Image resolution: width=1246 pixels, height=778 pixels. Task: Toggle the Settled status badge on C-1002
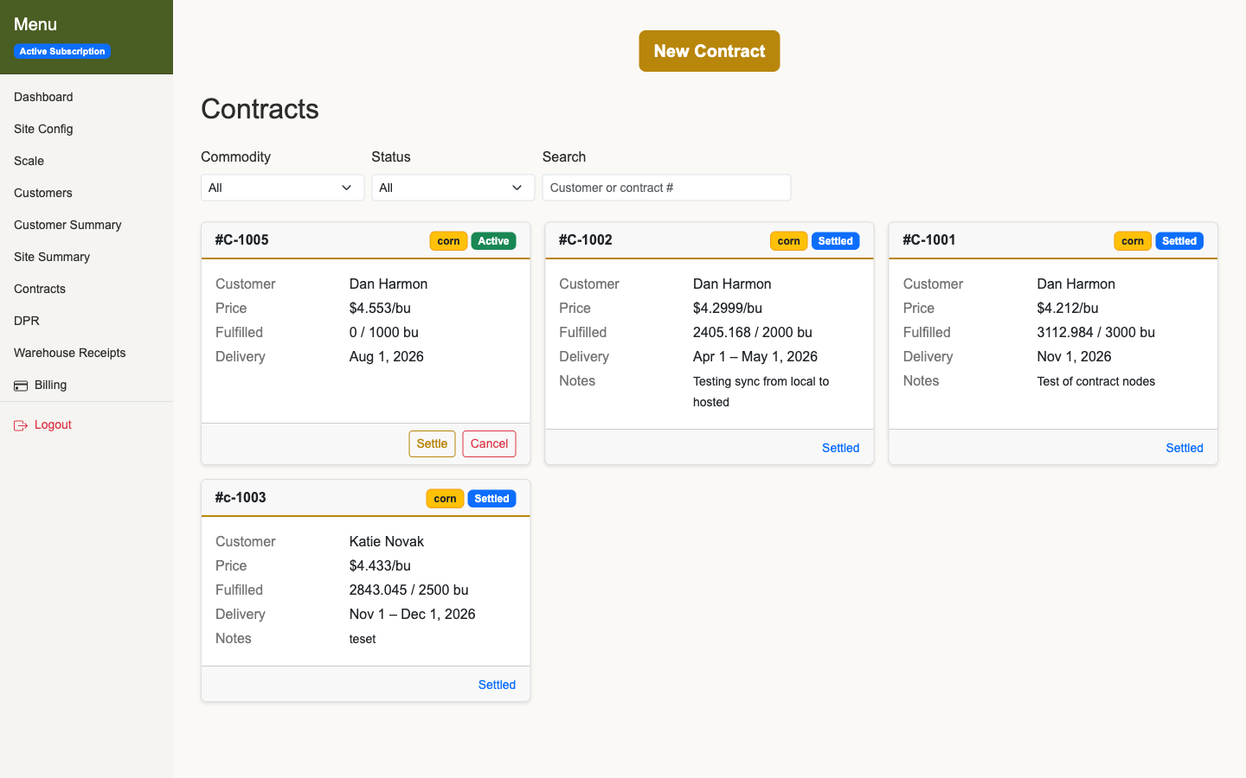(x=836, y=240)
